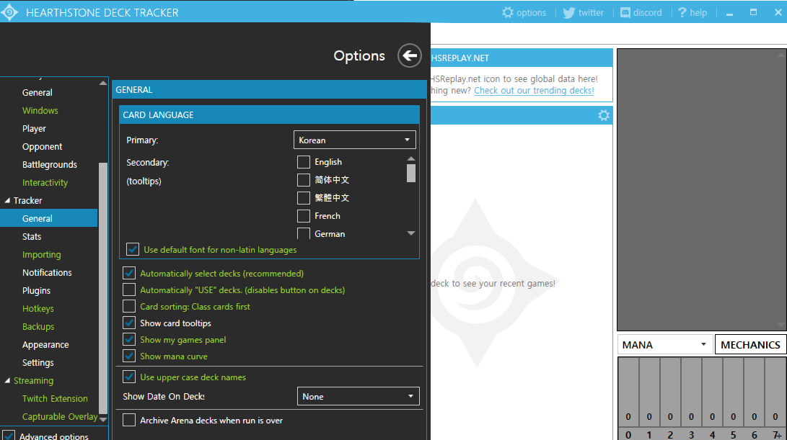Toggle Automatically select decks checkbox
This screenshot has height=440, width=787.
pyautogui.click(x=129, y=273)
